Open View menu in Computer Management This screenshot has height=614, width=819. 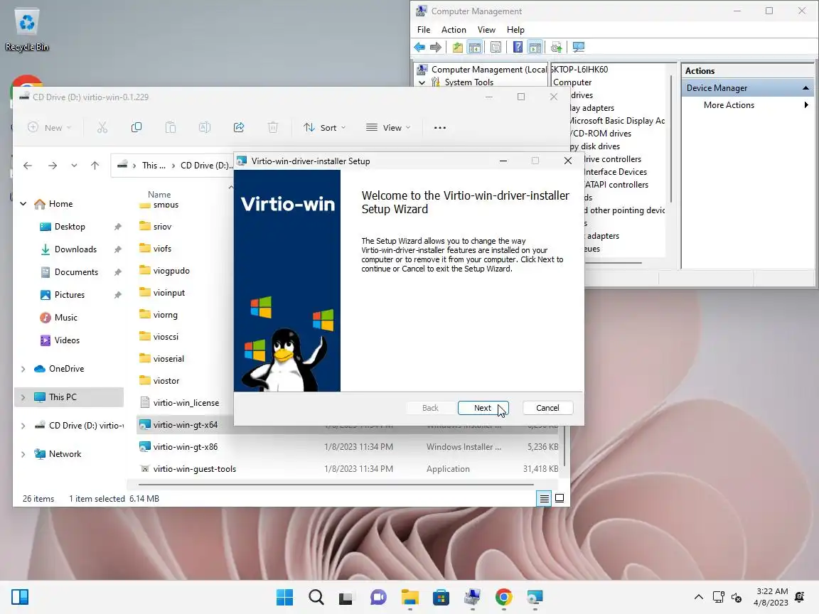[x=486, y=30]
